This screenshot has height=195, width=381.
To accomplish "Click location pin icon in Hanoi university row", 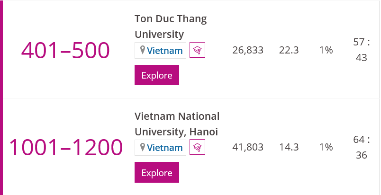I will (142, 148).
